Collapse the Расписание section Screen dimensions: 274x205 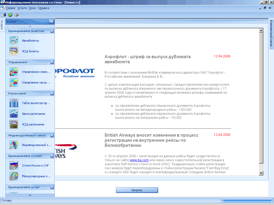52,93
